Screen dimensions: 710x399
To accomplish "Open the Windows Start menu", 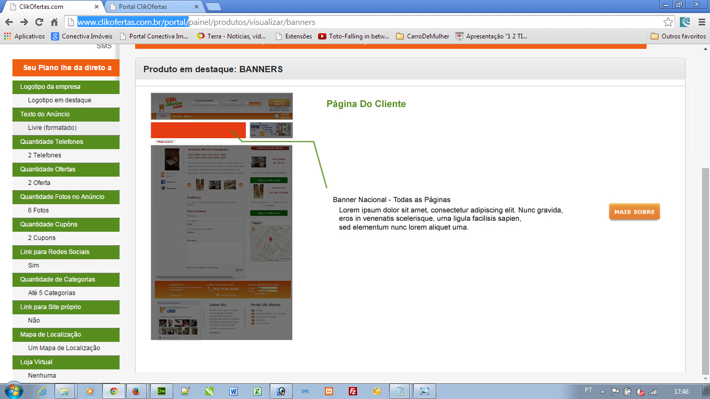I will (x=12, y=391).
